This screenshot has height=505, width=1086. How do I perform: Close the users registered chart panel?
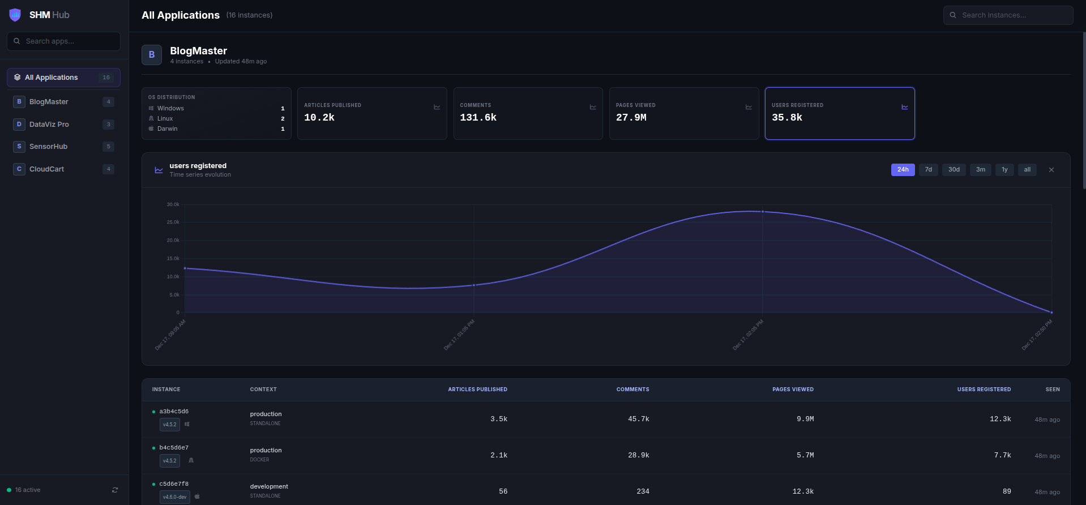pyautogui.click(x=1051, y=170)
